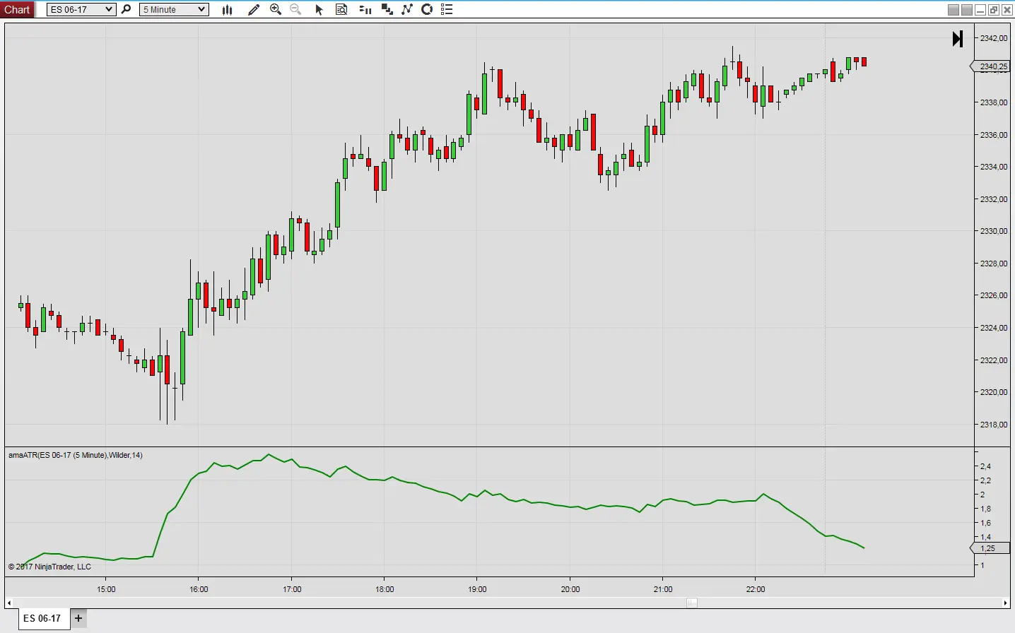Click the 2342,00 price axis label
This screenshot has width=1015, height=633.
click(994, 38)
